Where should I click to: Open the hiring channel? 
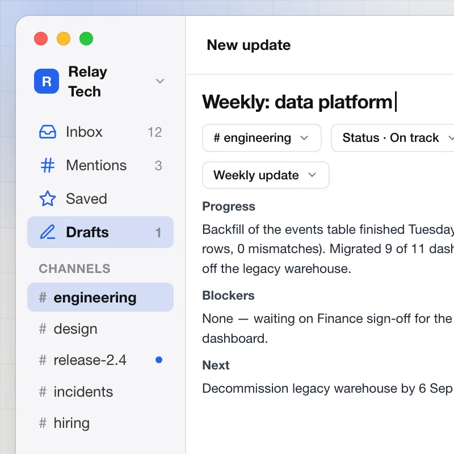[x=100, y=423]
